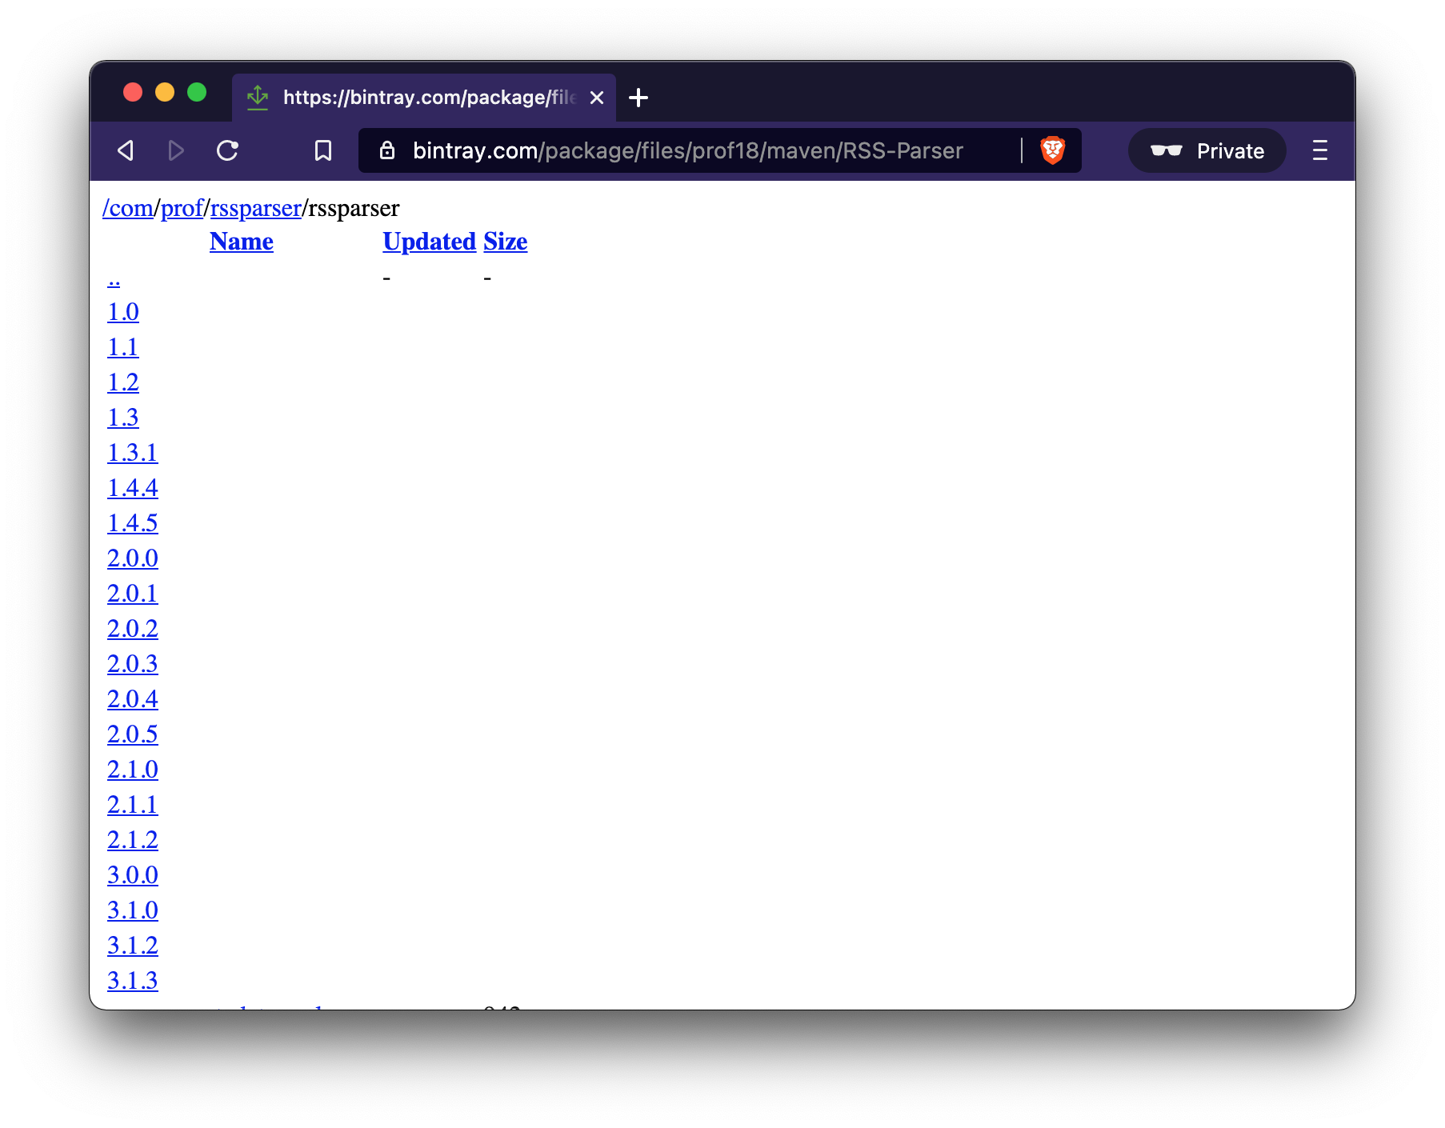Screen dimensions: 1445x1128
Task: Close the window with the red button
Action: coord(133,93)
